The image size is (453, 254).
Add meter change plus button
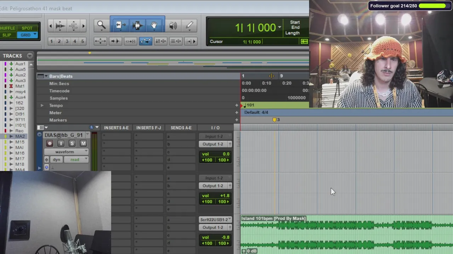tap(237, 113)
